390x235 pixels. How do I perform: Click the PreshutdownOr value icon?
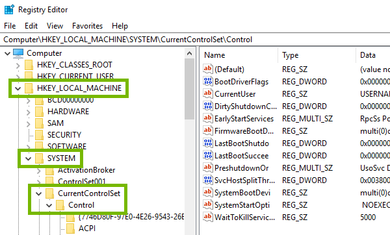tap(208, 167)
